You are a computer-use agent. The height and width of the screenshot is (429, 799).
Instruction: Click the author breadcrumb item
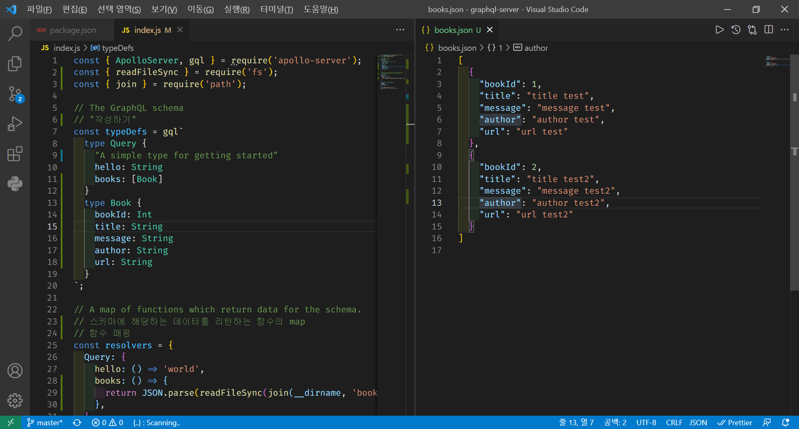(531, 48)
